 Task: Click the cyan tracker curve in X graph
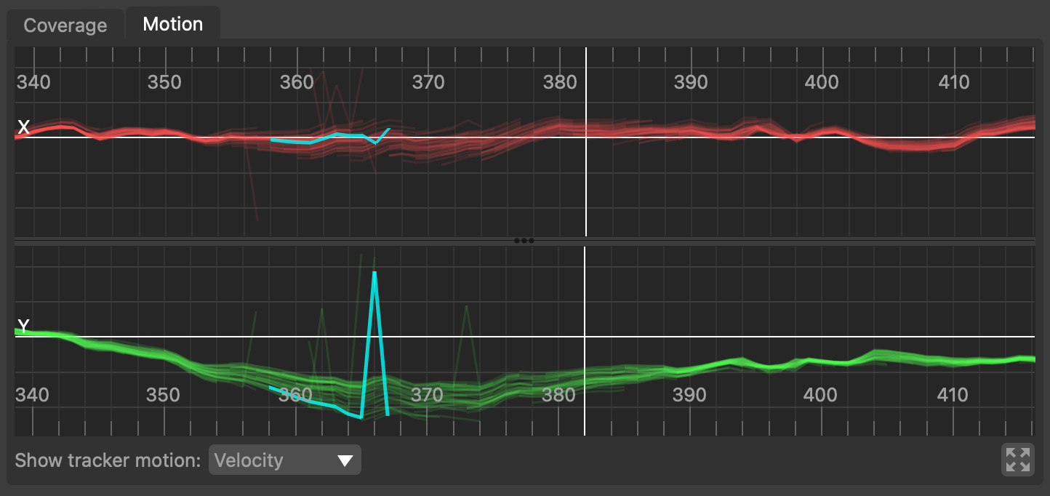[331, 137]
